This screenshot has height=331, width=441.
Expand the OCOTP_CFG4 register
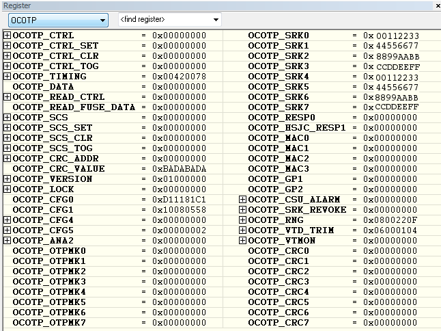click(x=7, y=220)
